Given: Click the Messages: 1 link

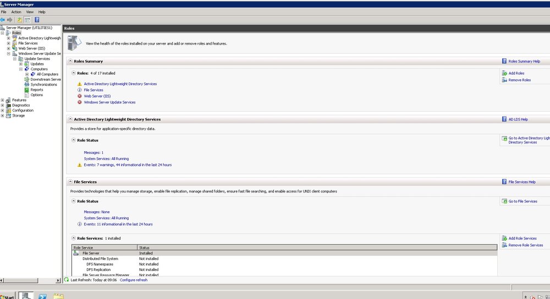Looking at the screenshot, I should pos(94,152).
